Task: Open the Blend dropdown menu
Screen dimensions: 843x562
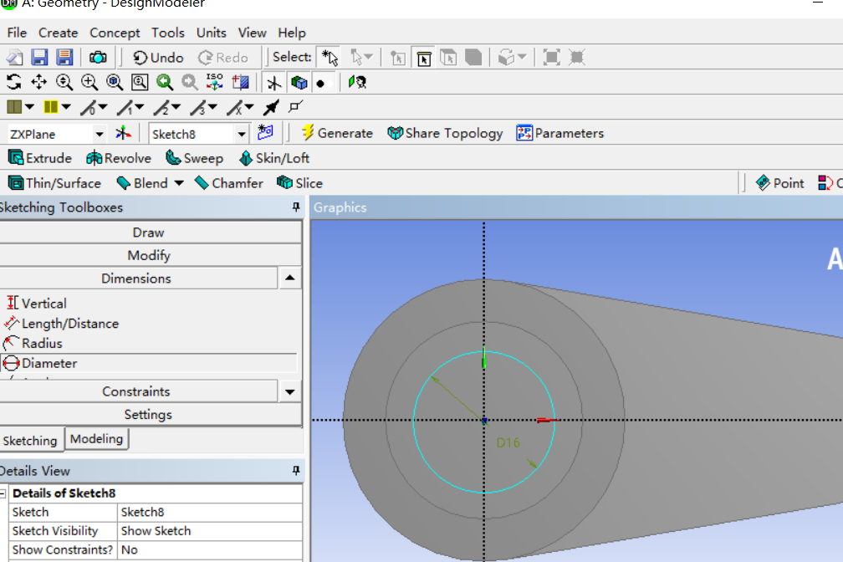Action: tap(179, 183)
